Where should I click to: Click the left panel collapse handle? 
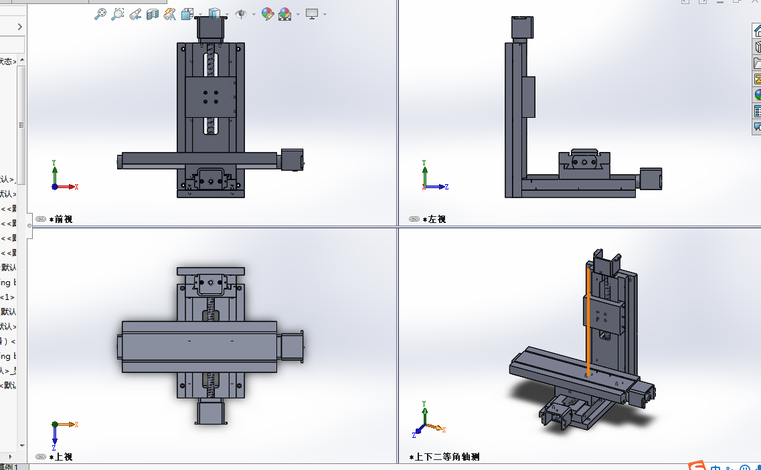[x=29, y=225]
